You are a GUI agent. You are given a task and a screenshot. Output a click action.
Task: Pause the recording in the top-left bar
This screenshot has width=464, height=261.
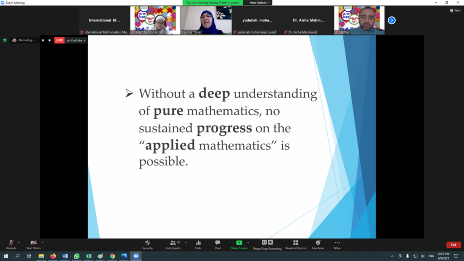(x=43, y=40)
